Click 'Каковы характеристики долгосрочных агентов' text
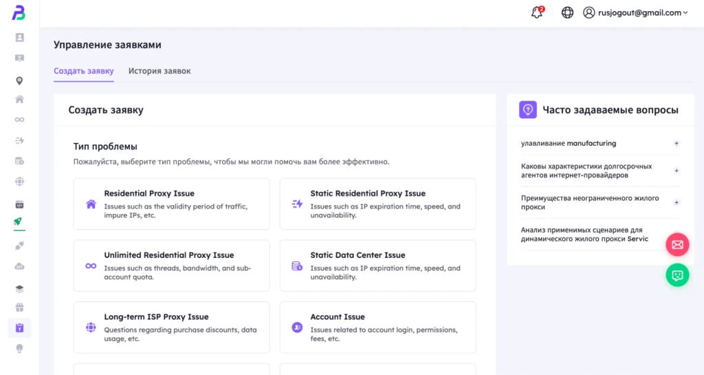Viewport: 704px width, 375px height. click(x=586, y=171)
